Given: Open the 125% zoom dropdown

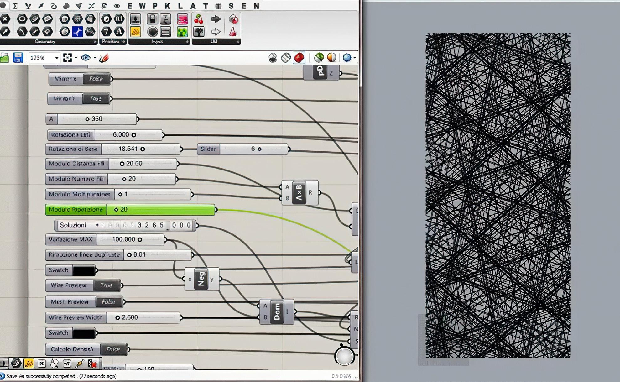Looking at the screenshot, I should point(57,58).
